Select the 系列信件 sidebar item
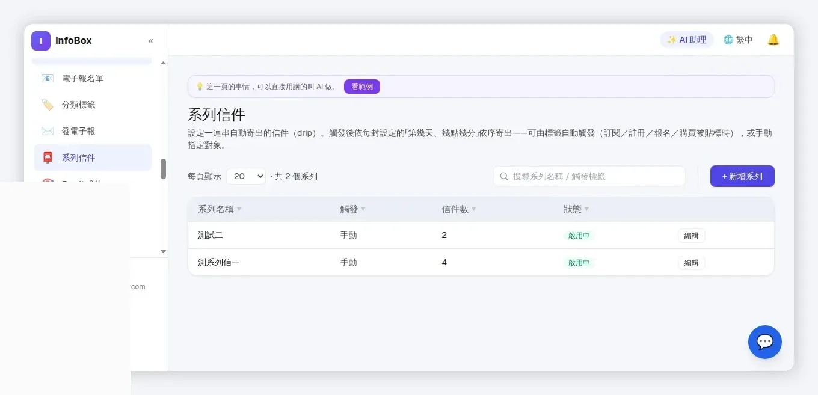 (93, 158)
